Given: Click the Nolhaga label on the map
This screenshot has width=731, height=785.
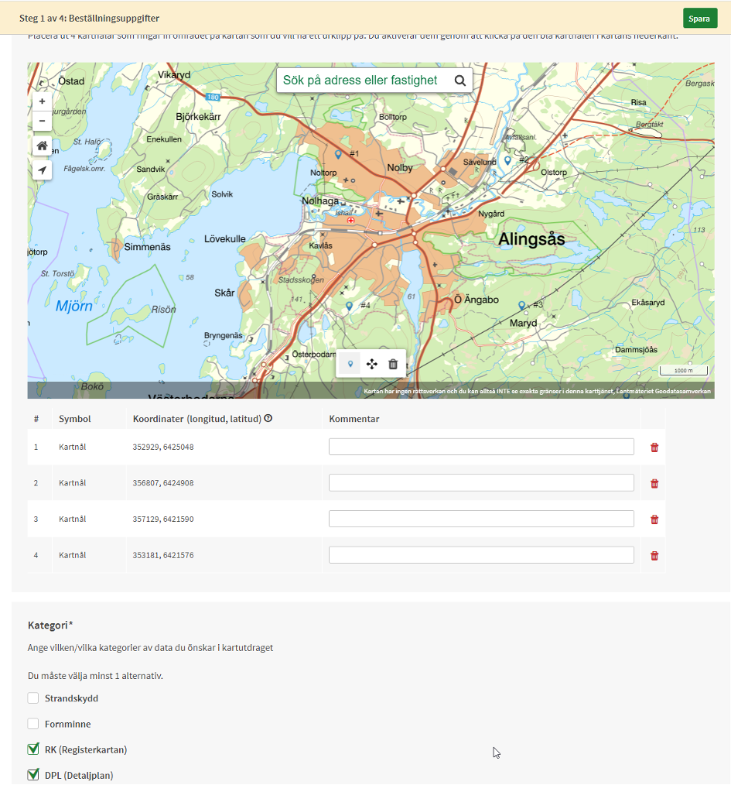Looking at the screenshot, I should coord(320,201).
